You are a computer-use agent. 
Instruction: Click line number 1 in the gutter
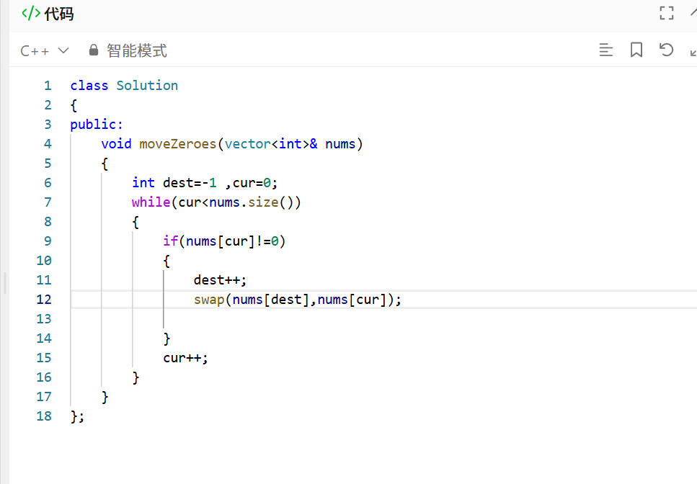[48, 85]
